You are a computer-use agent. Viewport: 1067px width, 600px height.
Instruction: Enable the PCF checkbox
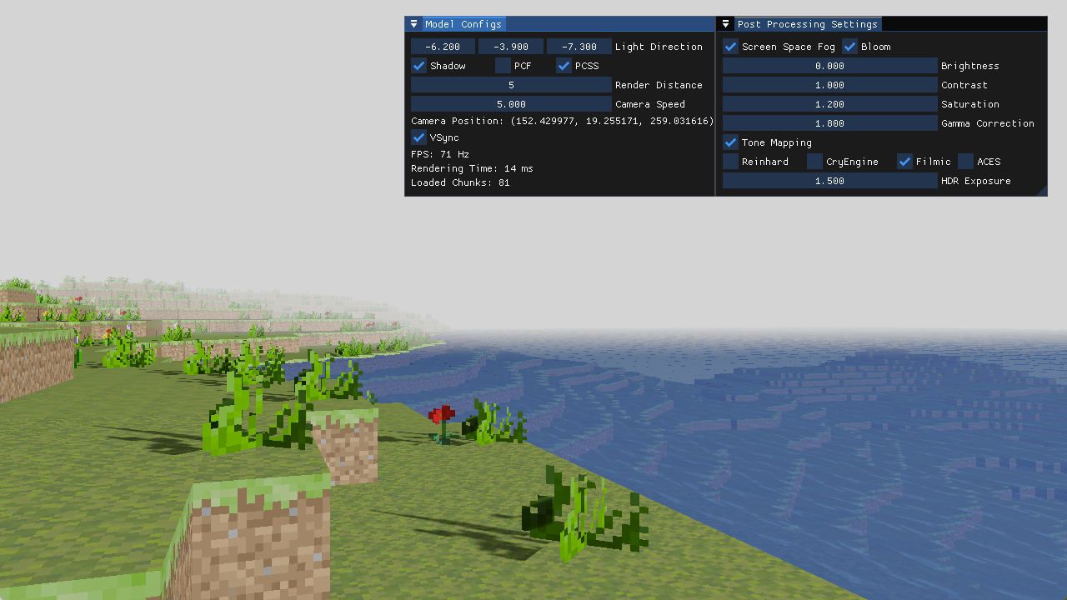click(x=503, y=66)
